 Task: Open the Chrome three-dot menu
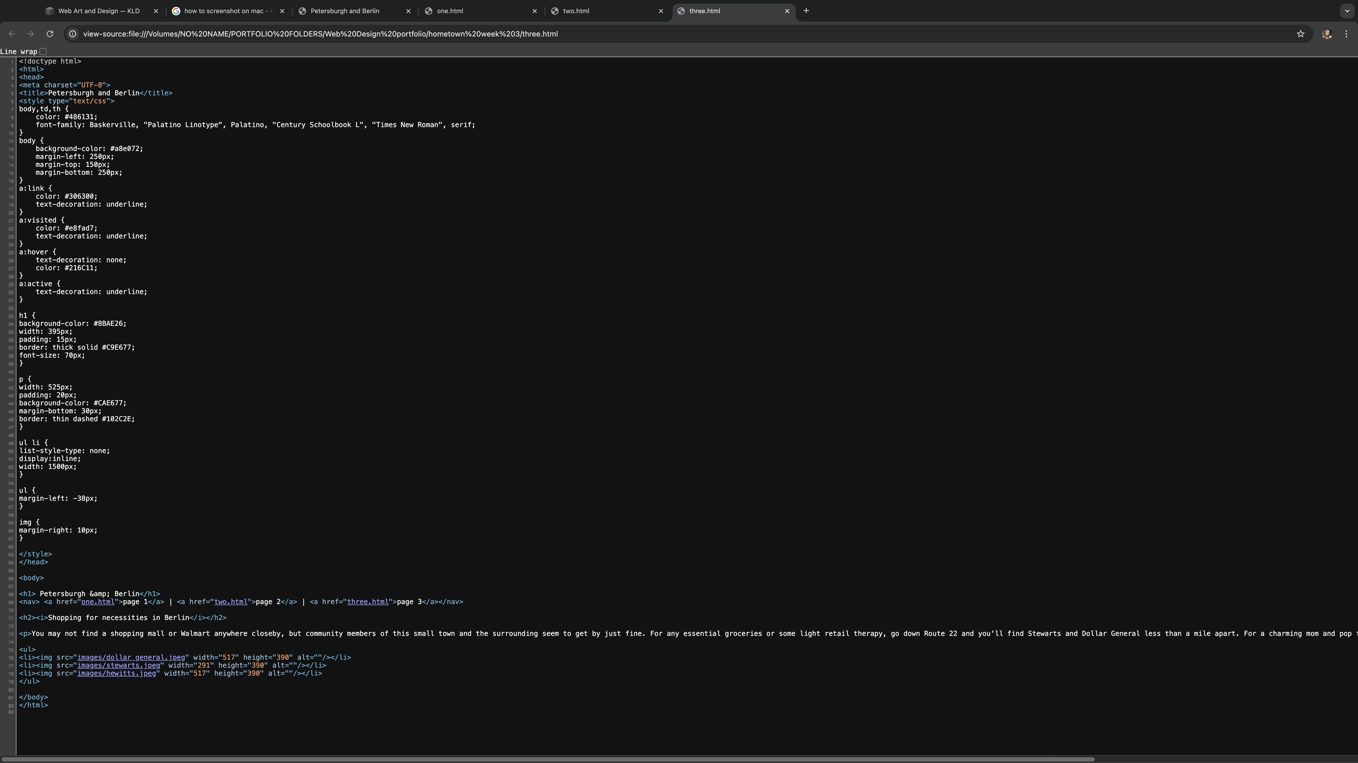[1347, 34]
